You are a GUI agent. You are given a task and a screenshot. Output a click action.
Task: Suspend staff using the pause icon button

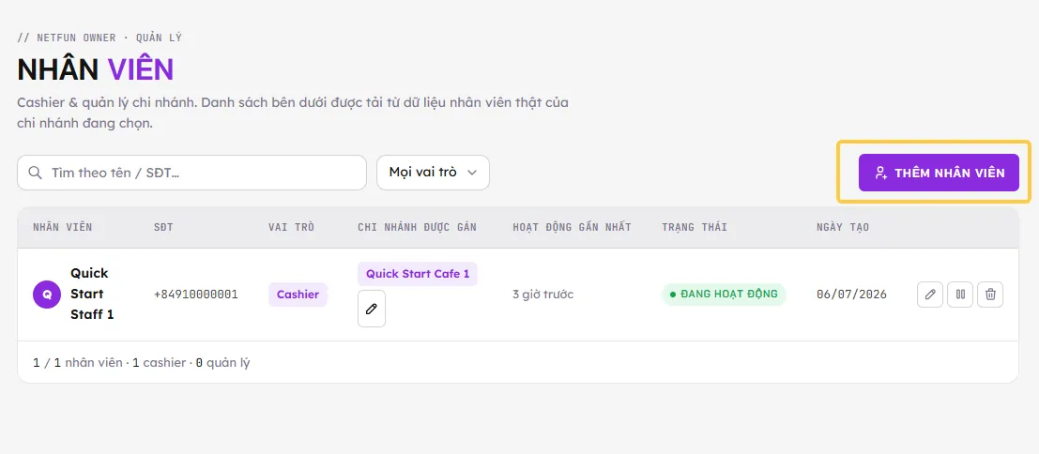point(960,295)
